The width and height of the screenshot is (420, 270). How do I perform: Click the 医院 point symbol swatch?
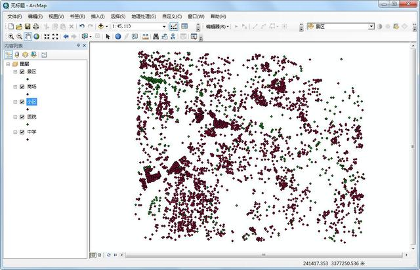click(28, 125)
